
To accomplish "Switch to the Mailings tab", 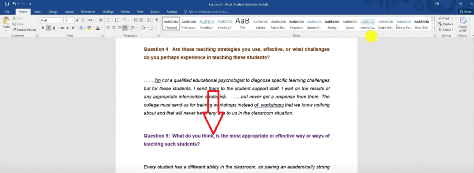I will tap(108, 12).
